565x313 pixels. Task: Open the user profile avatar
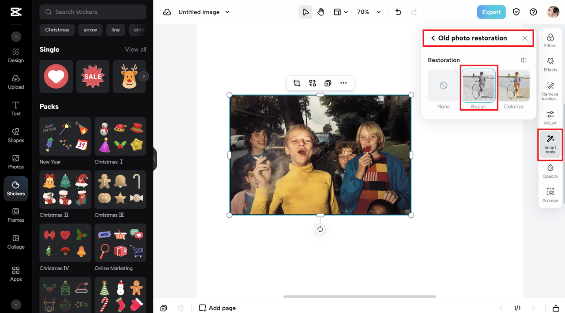tap(553, 12)
